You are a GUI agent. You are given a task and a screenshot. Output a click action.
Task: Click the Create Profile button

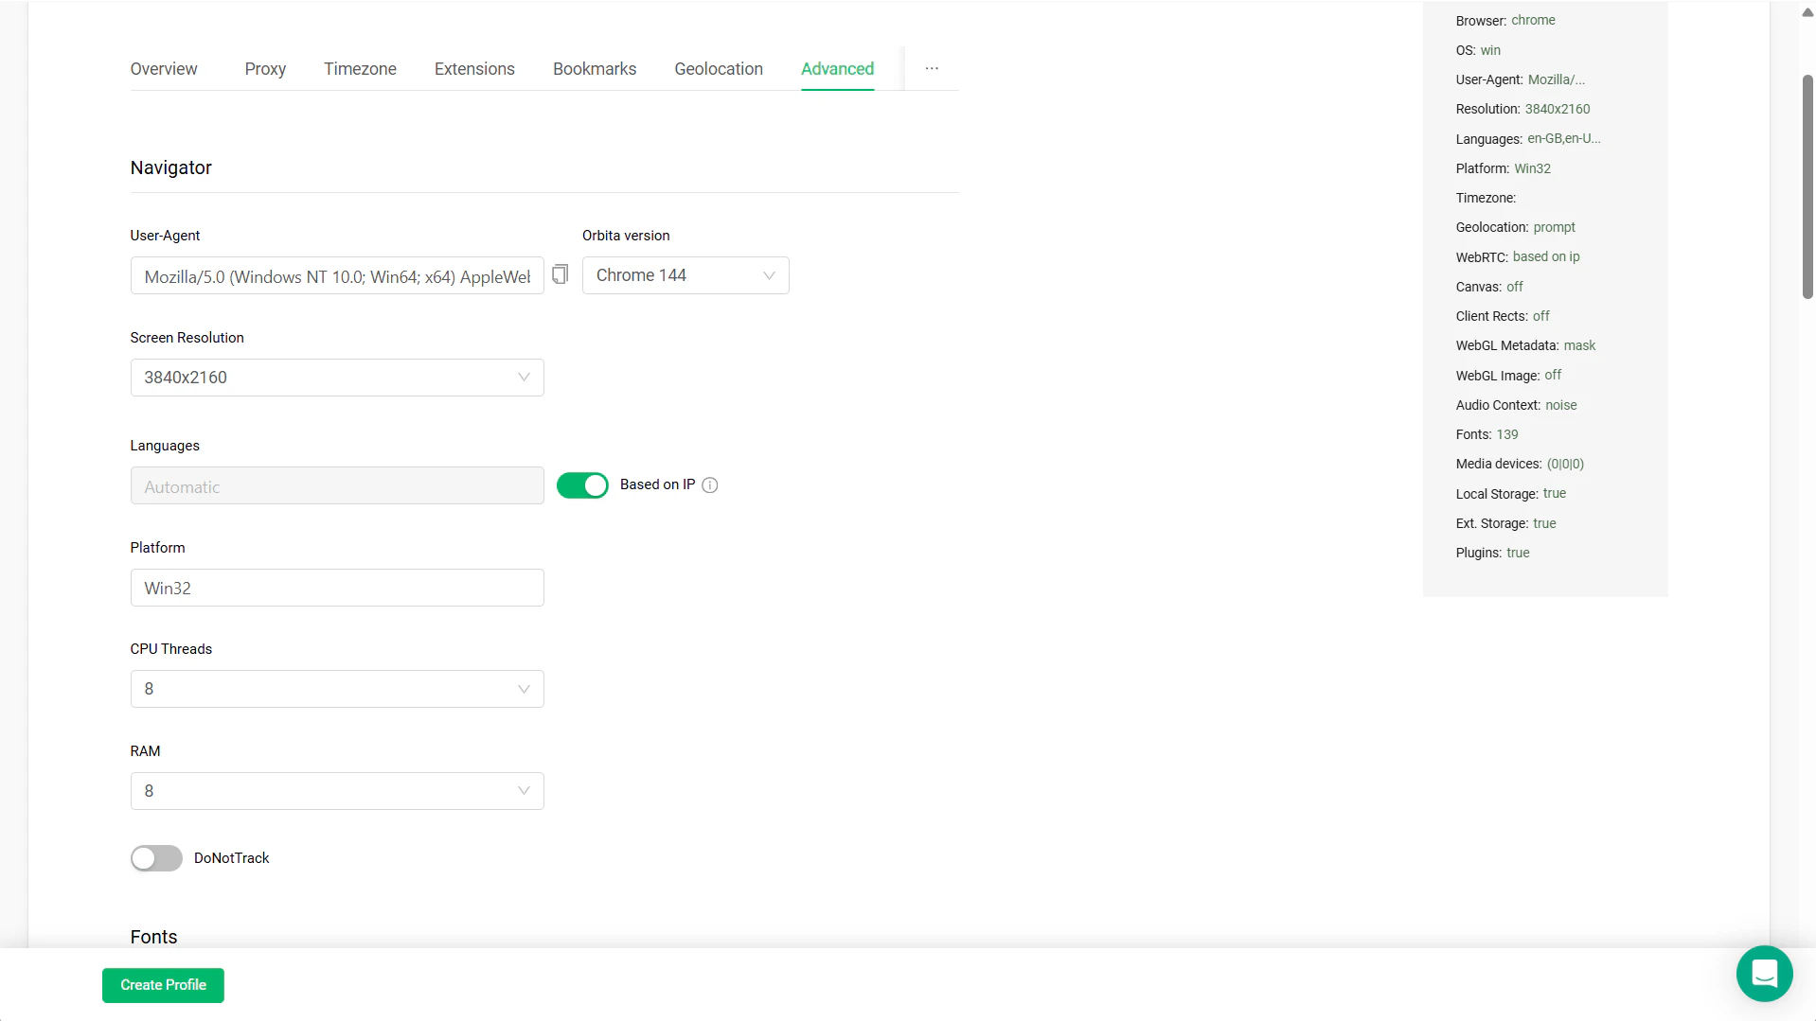coord(162,984)
